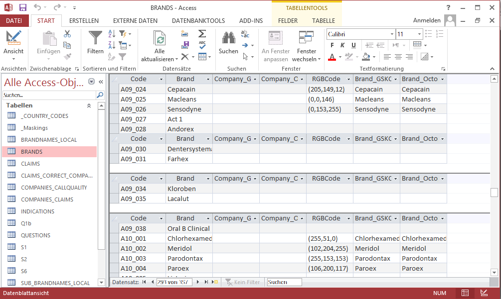Go to first record in navigation bar
The width and height of the screenshot is (501, 299).
pos(145,282)
